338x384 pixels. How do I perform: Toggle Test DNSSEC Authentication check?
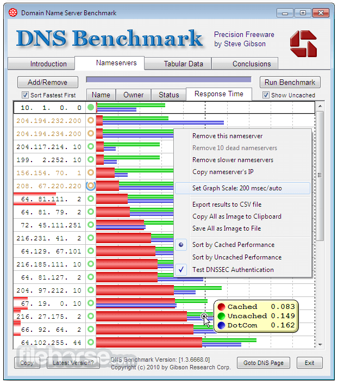tap(233, 270)
